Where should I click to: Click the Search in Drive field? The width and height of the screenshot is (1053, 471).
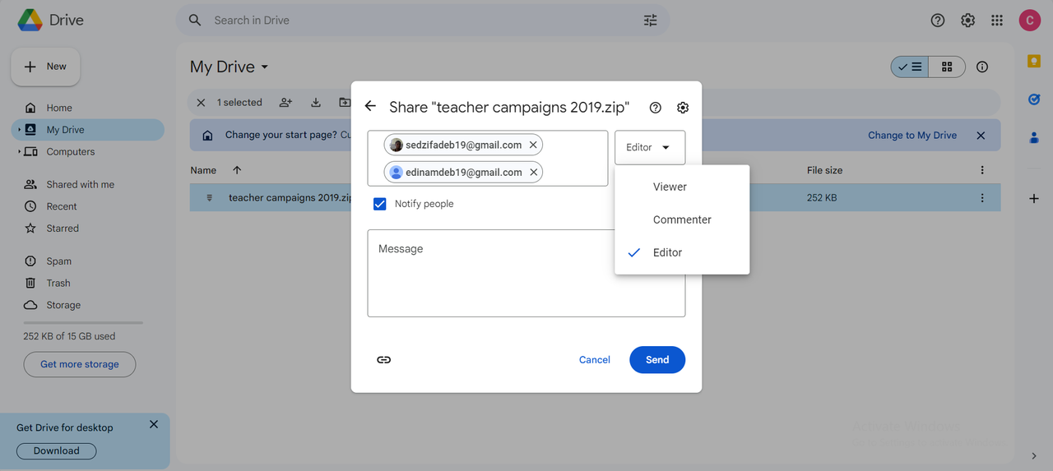click(x=422, y=21)
